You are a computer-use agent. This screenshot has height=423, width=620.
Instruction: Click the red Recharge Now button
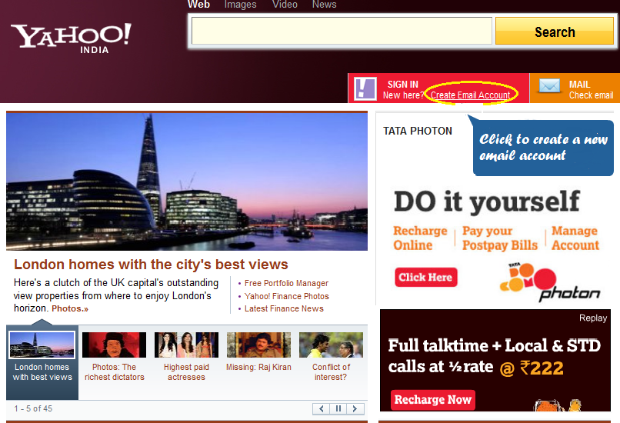coord(433,400)
